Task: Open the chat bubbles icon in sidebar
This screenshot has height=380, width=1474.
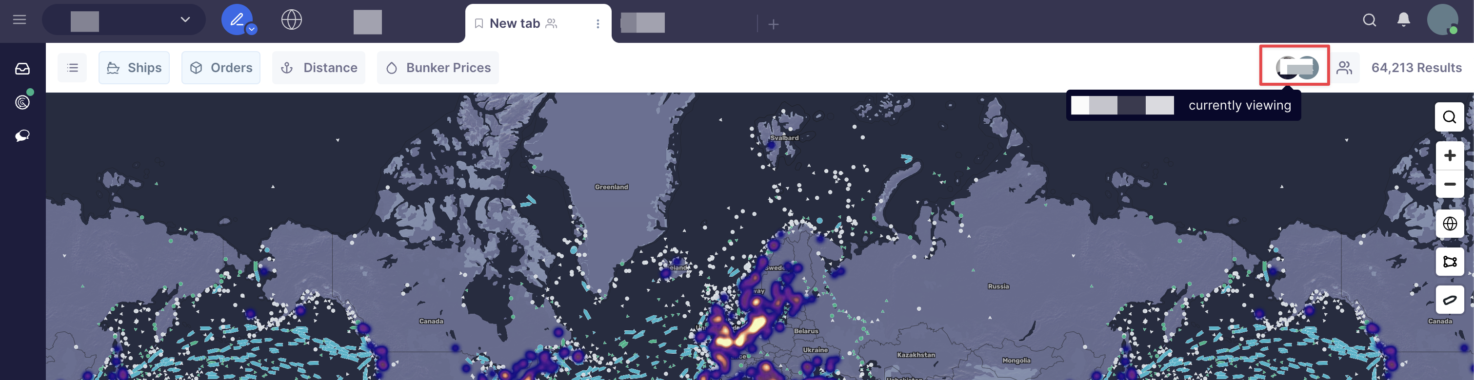Action: point(22,135)
